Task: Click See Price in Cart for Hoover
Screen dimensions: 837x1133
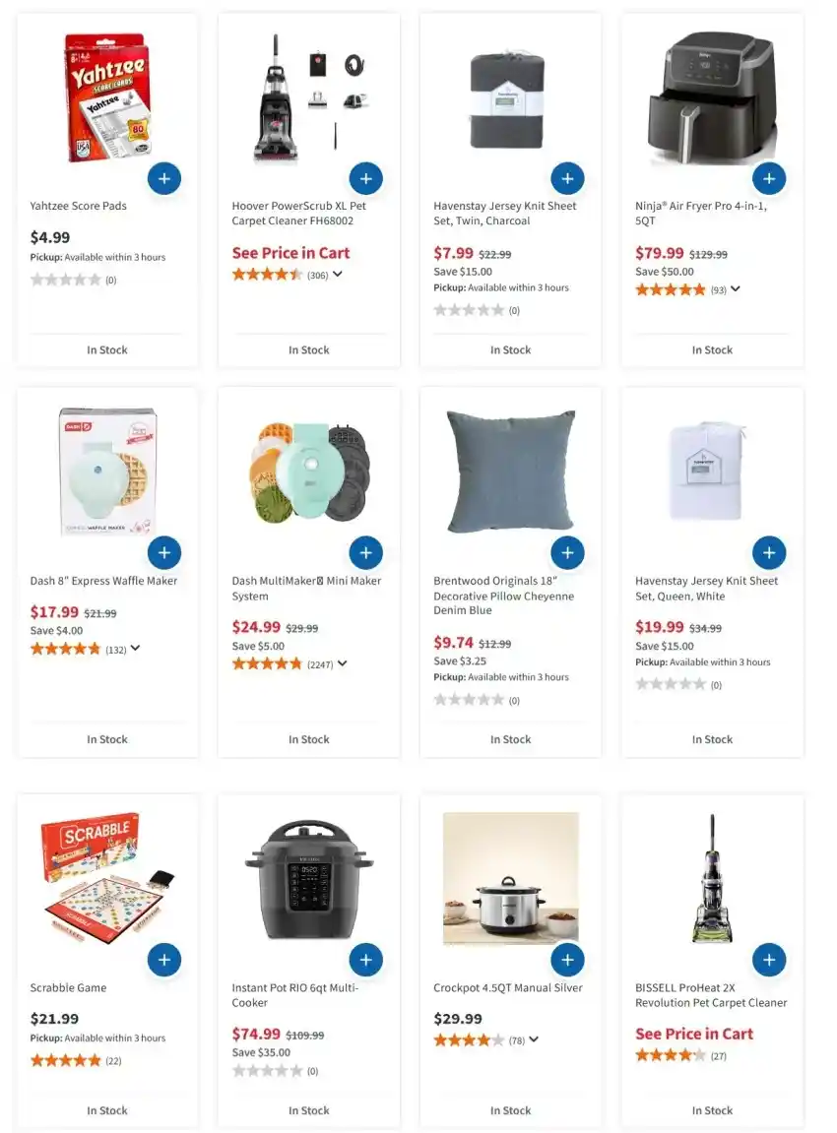Action: pos(290,253)
